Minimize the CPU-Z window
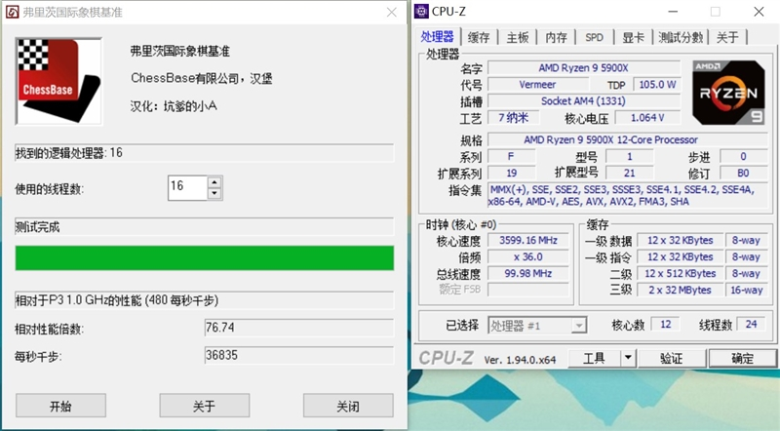This screenshot has height=431, width=780. click(x=673, y=12)
